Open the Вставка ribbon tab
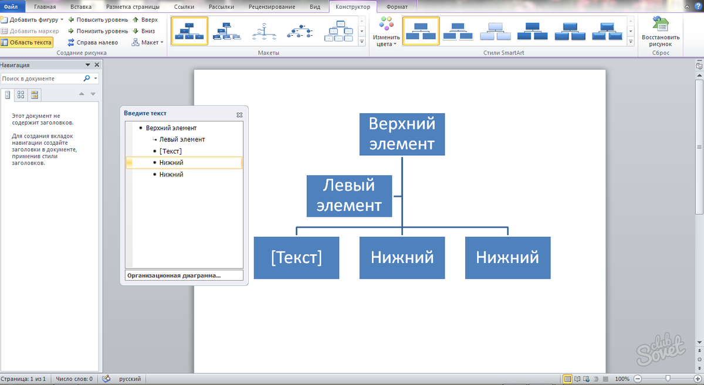The height and width of the screenshot is (385, 704). pos(80,7)
